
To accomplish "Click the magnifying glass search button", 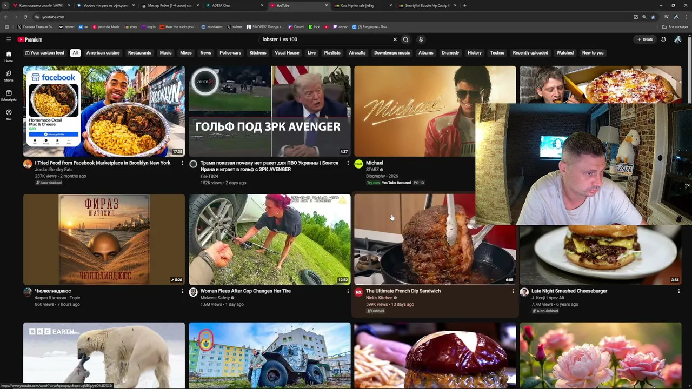I will point(405,39).
